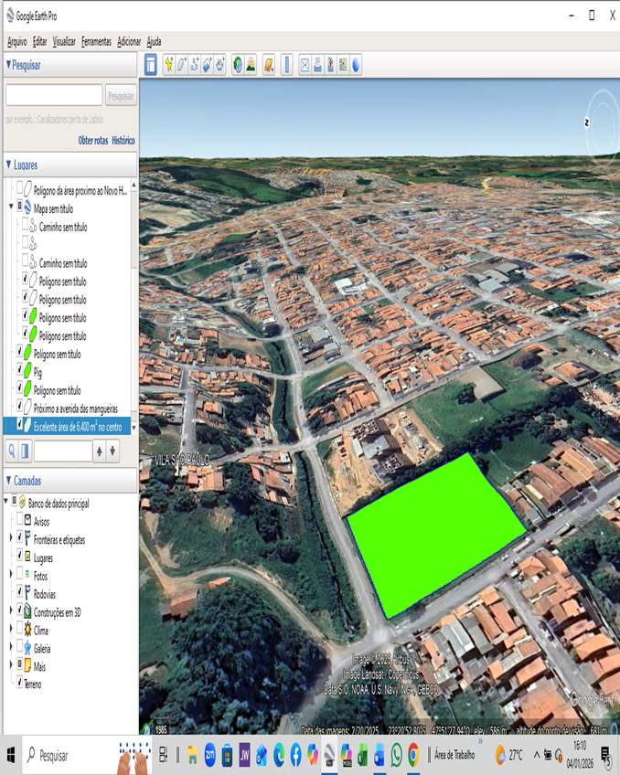
Task: Open WhatsApp from the Windows taskbar
Action: pyautogui.click(x=397, y=756)
